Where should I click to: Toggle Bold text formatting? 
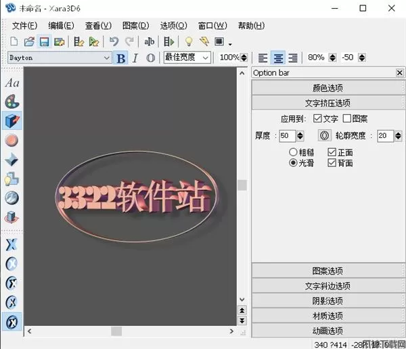[121, 58]
